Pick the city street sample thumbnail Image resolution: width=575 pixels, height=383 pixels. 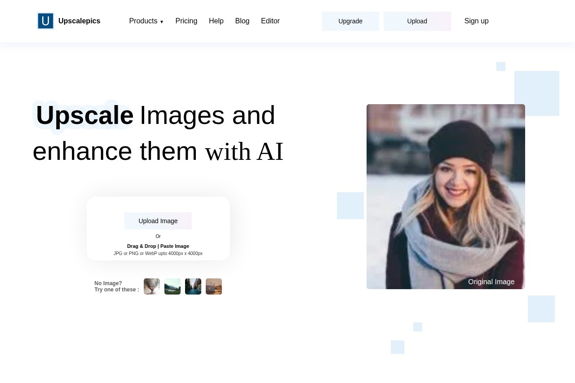193,286
